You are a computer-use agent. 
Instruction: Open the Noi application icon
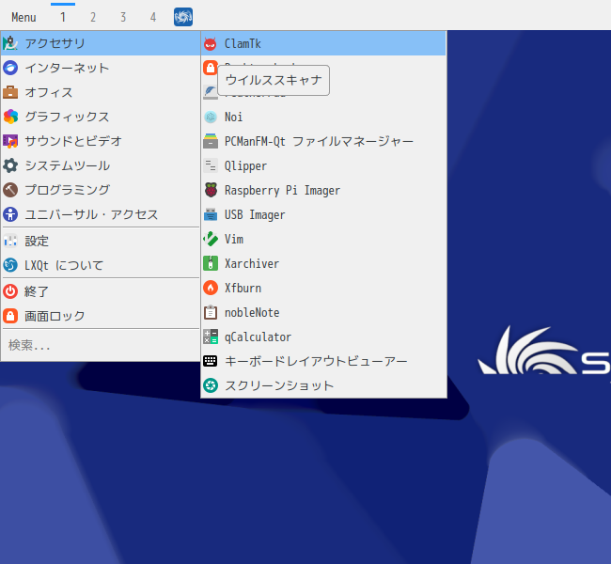211,117
